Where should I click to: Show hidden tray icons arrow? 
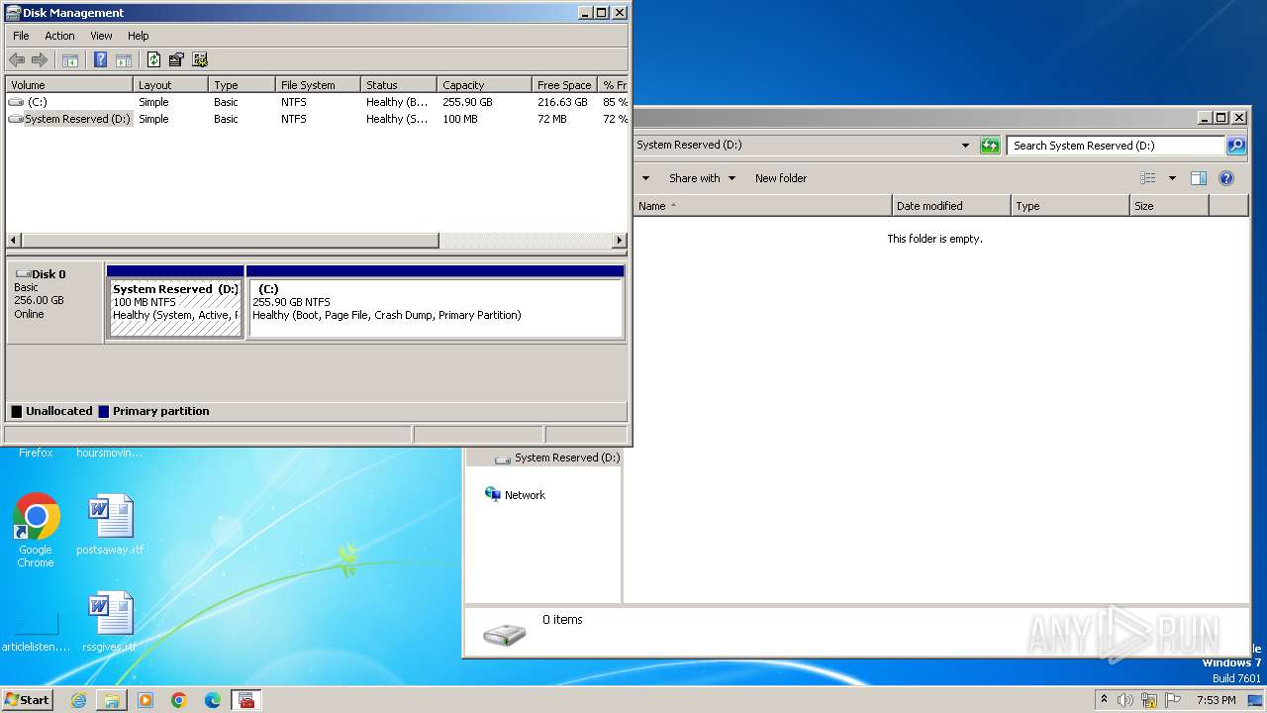point(1104,700)
